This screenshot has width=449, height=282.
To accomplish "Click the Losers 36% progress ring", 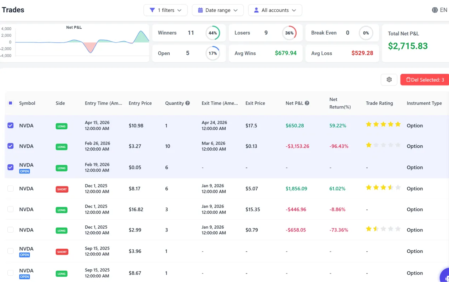I will 289,33.
